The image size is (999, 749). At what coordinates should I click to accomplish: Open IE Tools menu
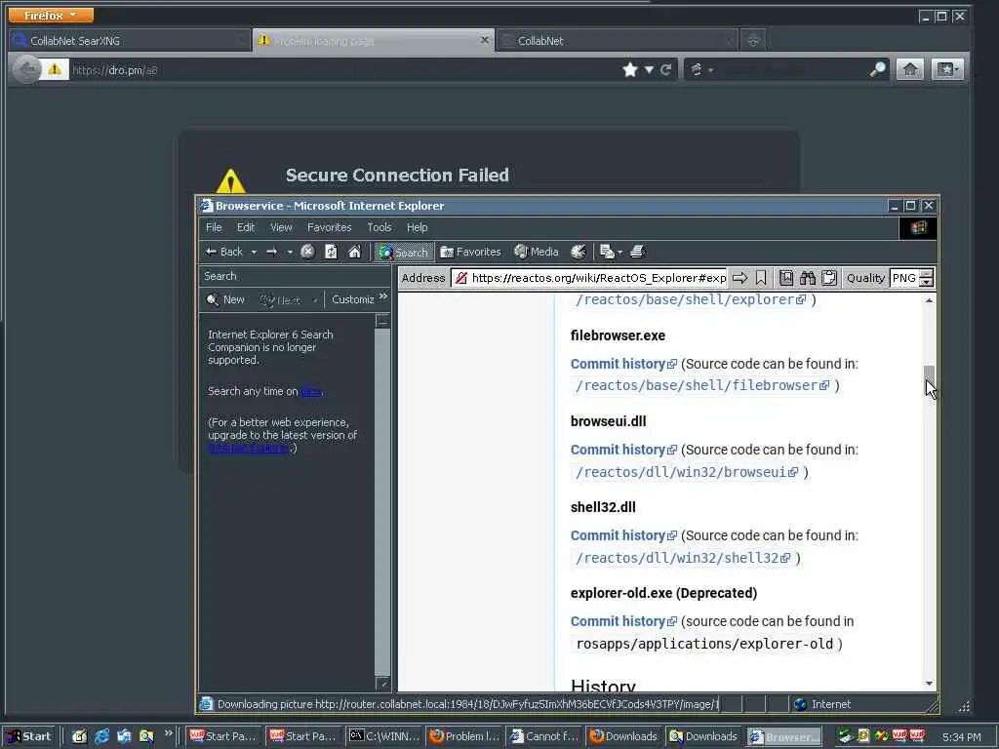380,227
